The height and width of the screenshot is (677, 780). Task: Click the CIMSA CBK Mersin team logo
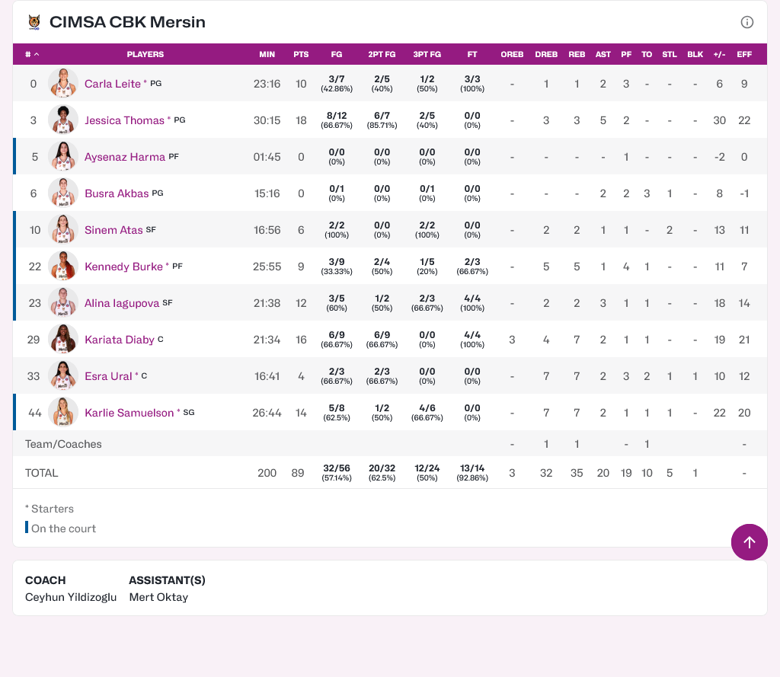click(x=34, y=22)
